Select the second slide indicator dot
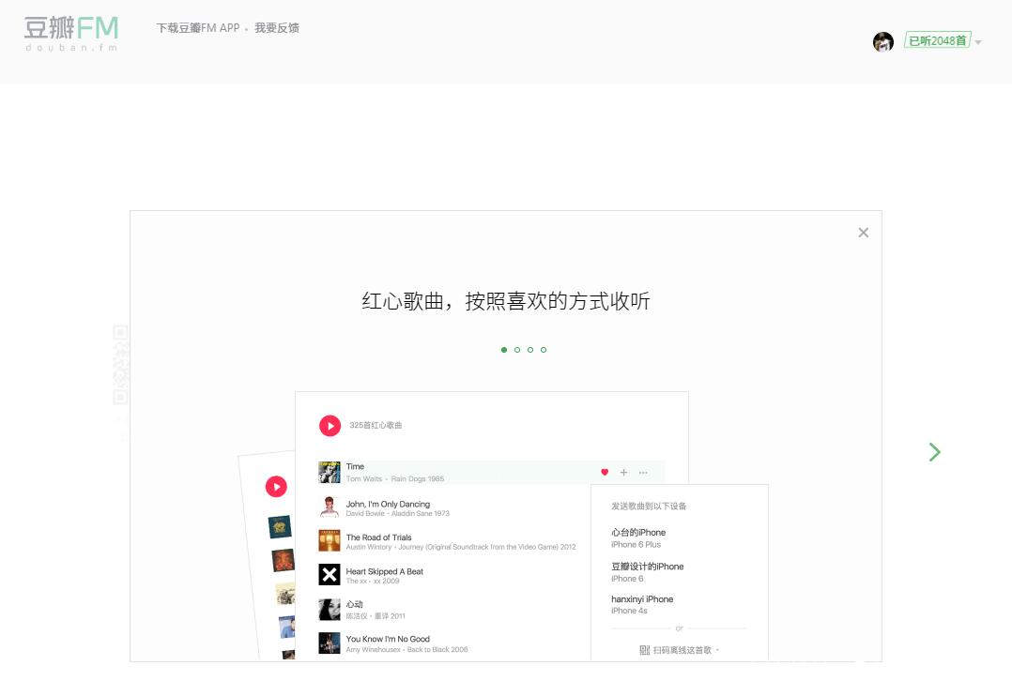The height and width of the screenshot is (696, 1012). (517, 350)
